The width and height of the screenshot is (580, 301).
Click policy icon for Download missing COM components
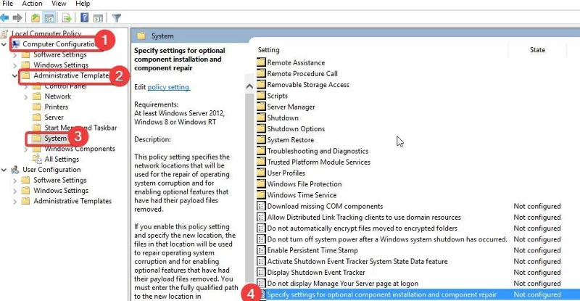(261, 206)
